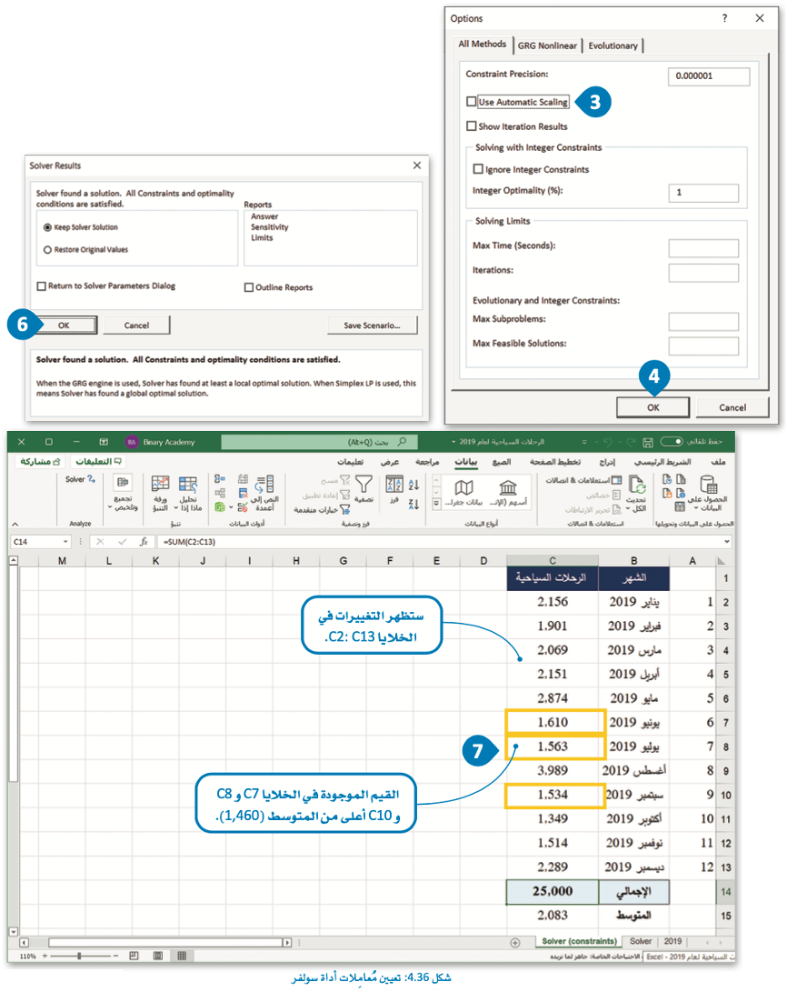Click Insert Function fx icon
The height and width of the screenshot is (992, 787).
144,542
